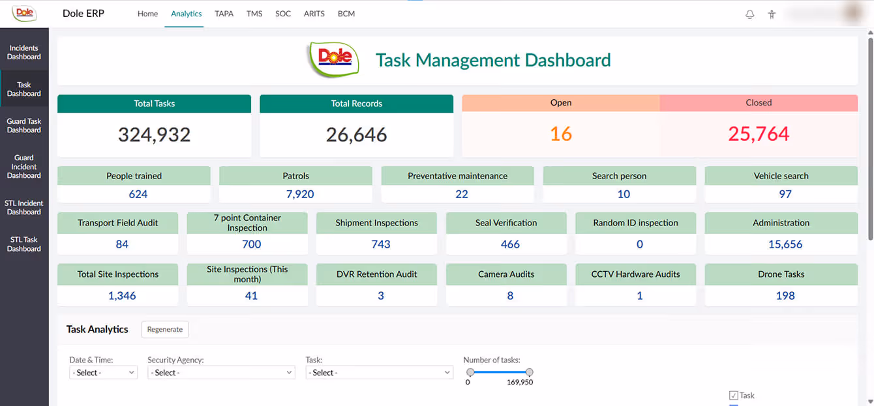Open Incidents Dashboard in the sidebar
874x406 pixels.
tap(24, 52)
